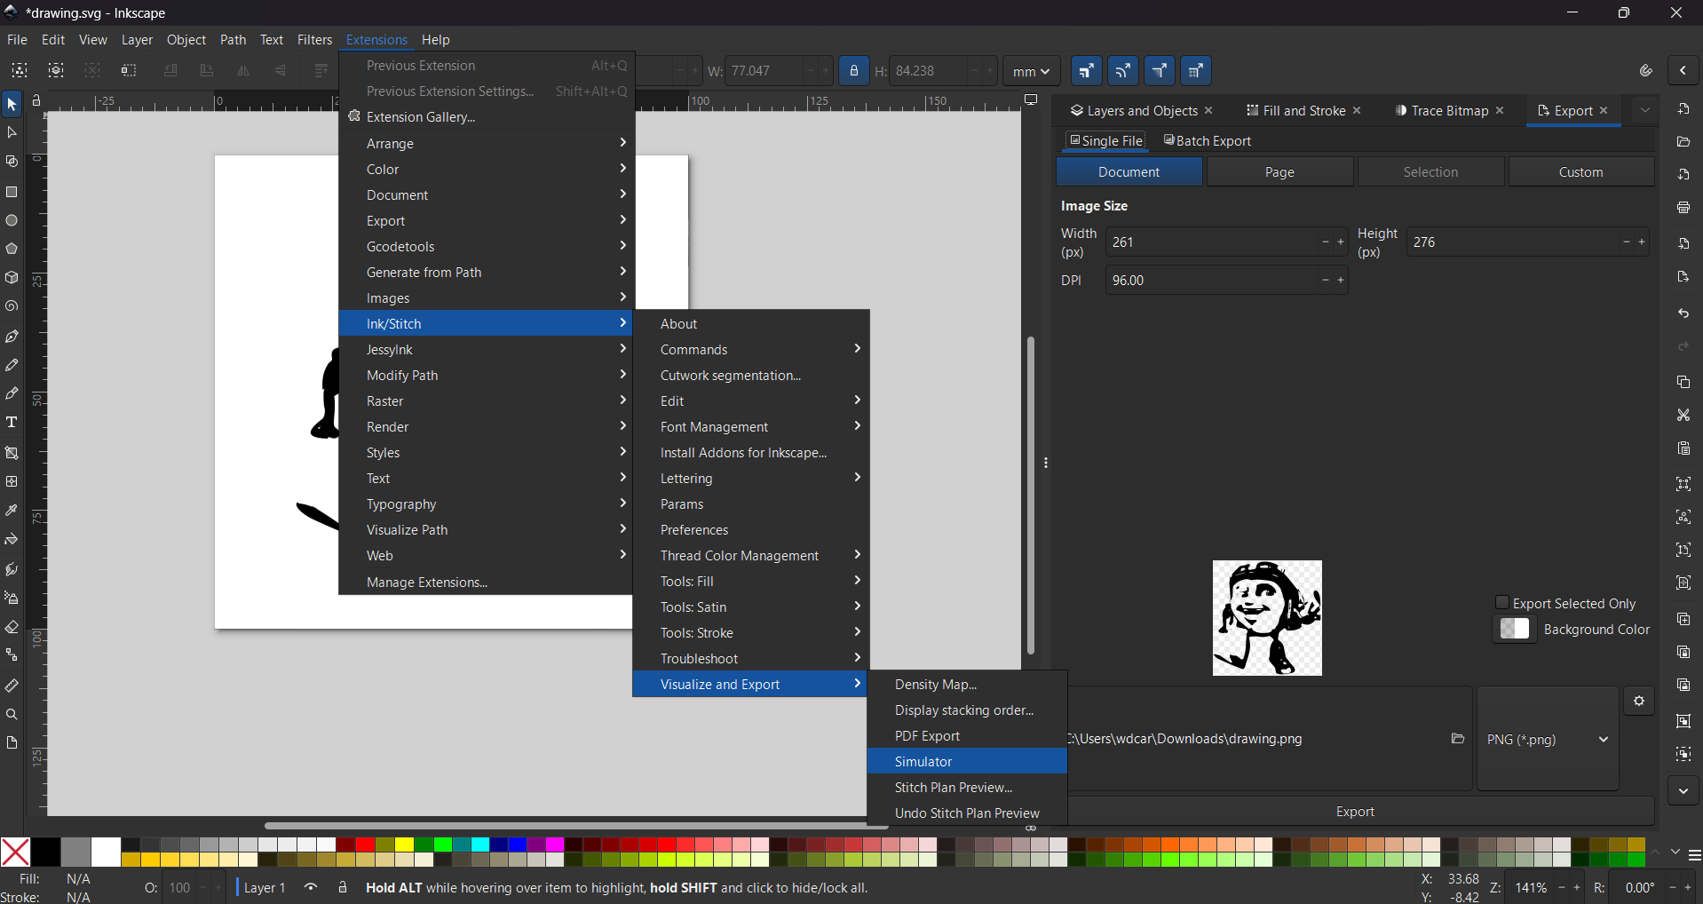Select the Text tool
The height and width of the screenshot is (904, 1703).
[x=12, y=423]
